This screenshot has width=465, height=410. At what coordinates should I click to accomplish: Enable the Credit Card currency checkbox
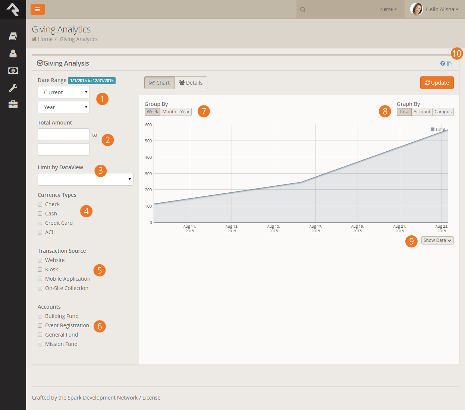tap(40, 223)
